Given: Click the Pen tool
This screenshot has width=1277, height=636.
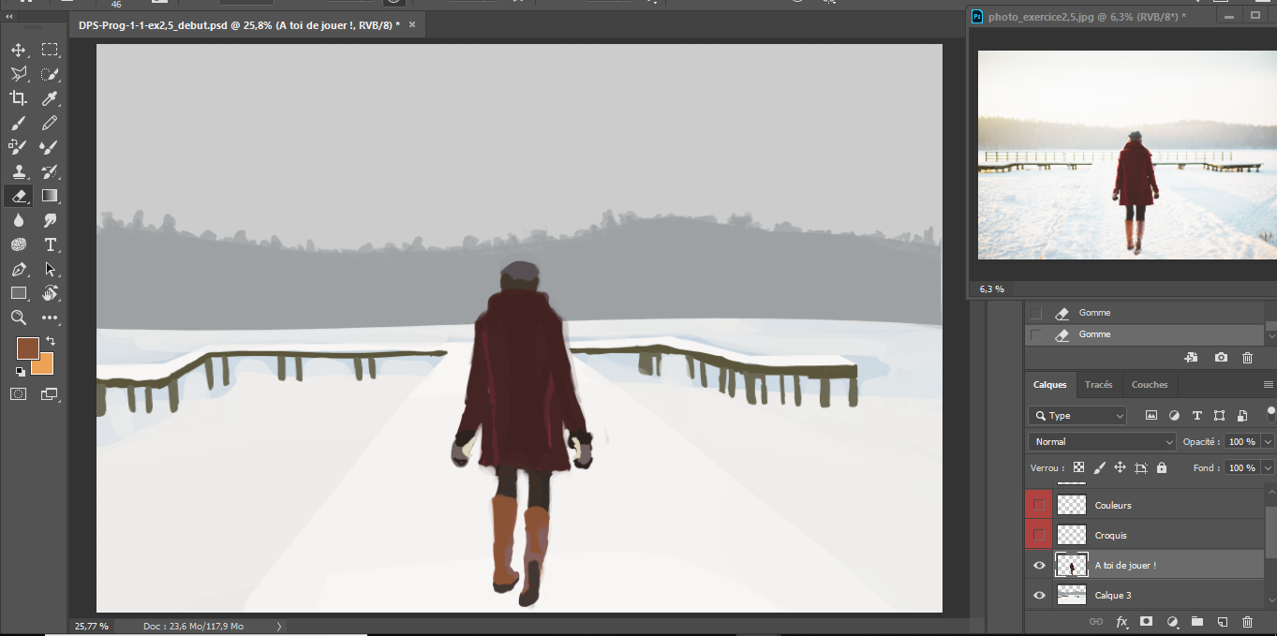Looking at the screenshot, I should pyautogui.click(x=18, y=270).
